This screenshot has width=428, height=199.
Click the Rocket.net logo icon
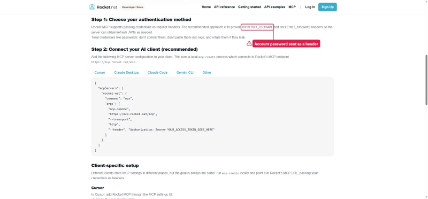92,7
